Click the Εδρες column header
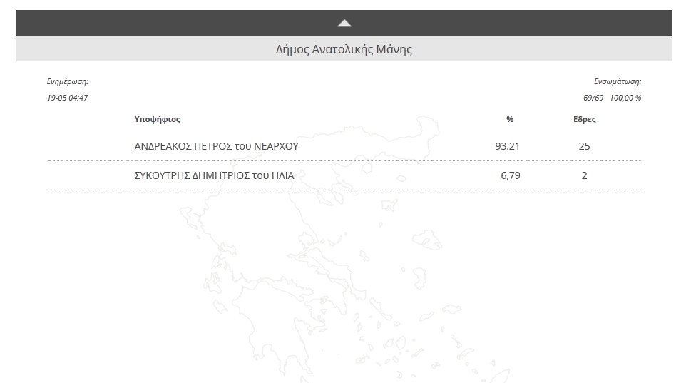 (585, 120)
